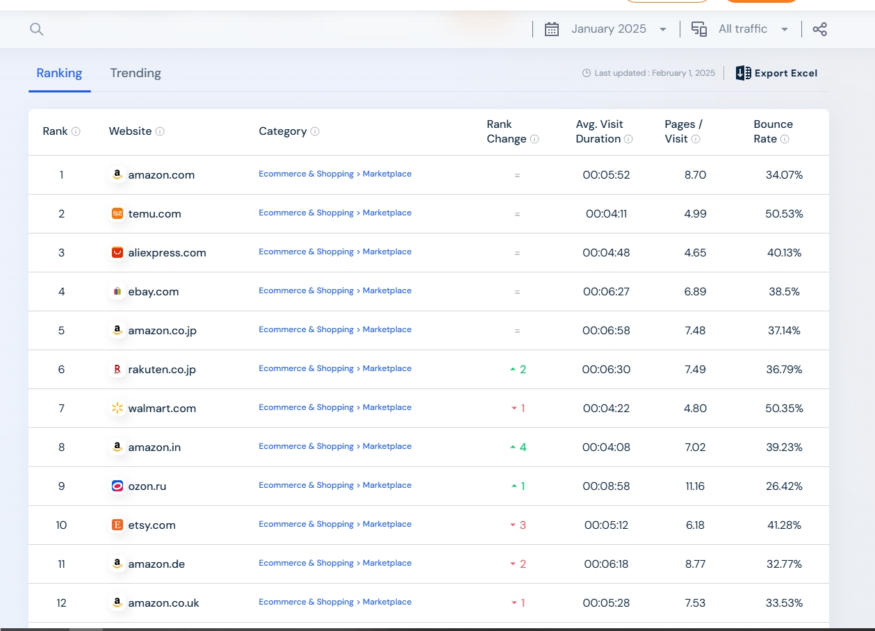
Task: Click the 26.42% bounce rate for ozon.ru
Action: click(x=784, y=486)
